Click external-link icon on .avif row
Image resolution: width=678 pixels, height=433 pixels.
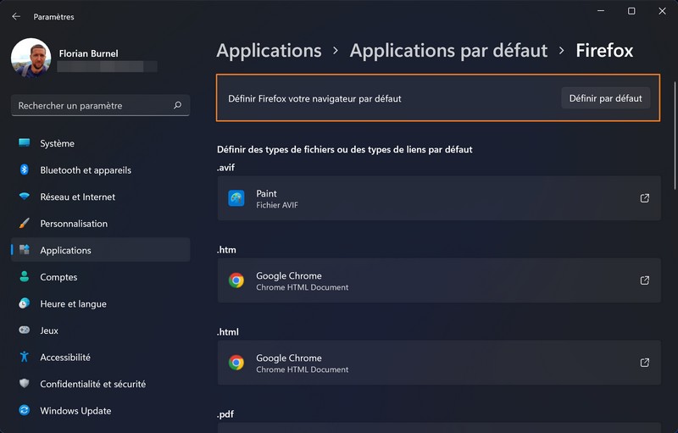[645, 198]
